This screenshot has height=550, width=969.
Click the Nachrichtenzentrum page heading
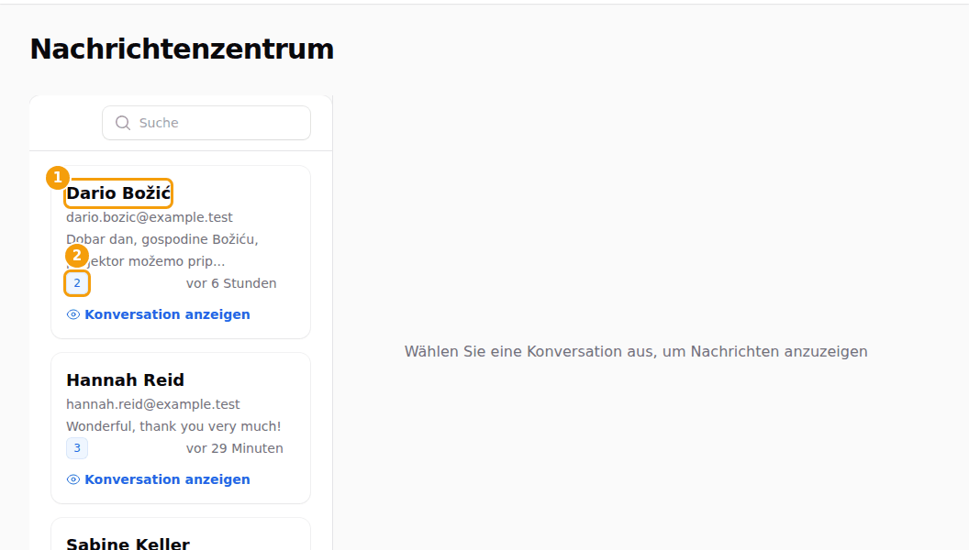tap(182, 49)
